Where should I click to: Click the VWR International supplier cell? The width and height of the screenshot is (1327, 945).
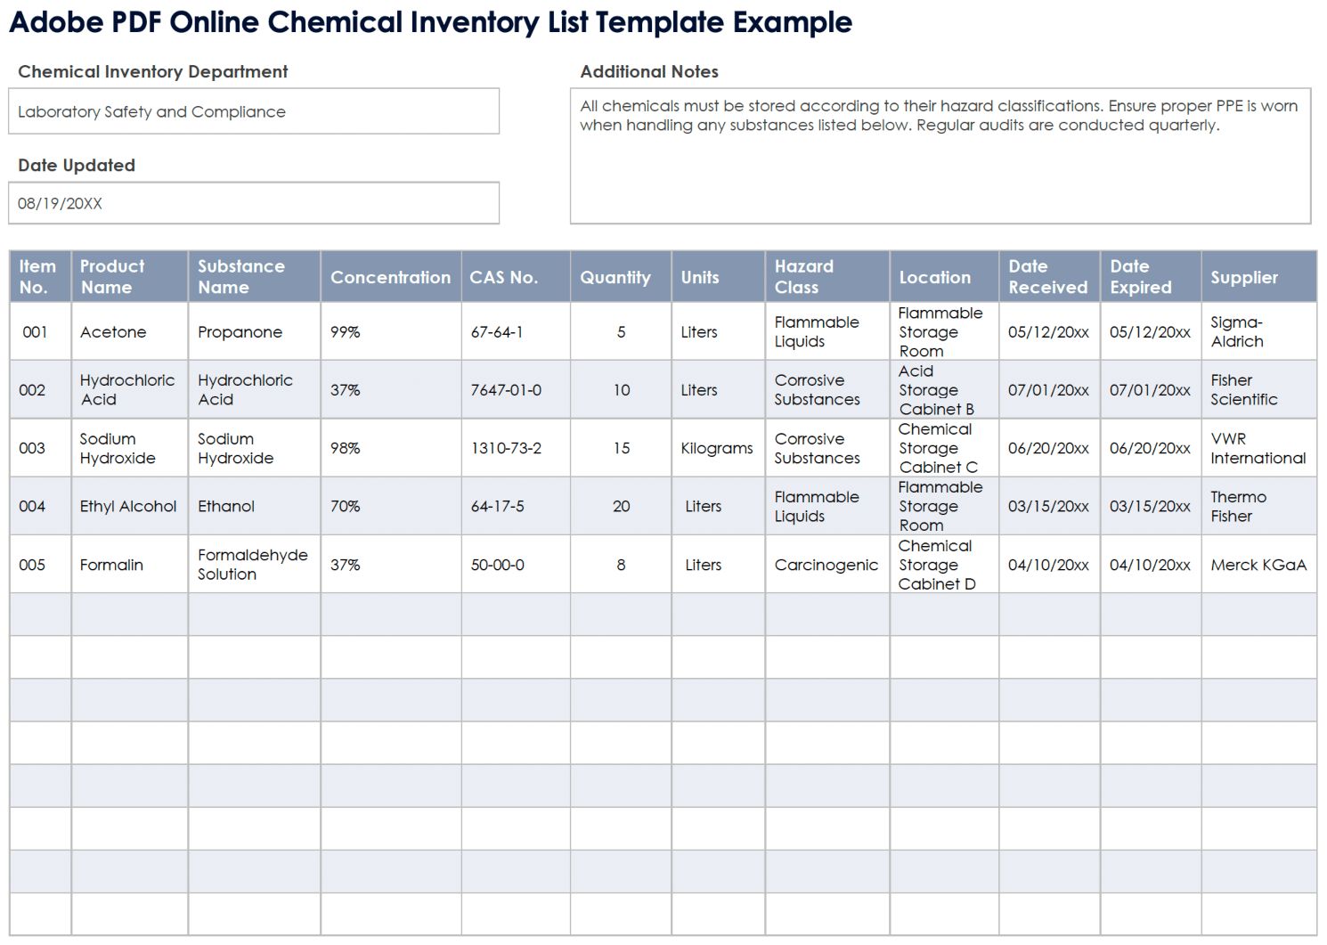[x=1257, y=448]
